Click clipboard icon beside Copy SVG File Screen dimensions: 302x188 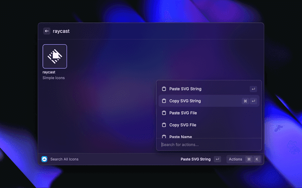[164, 125]
